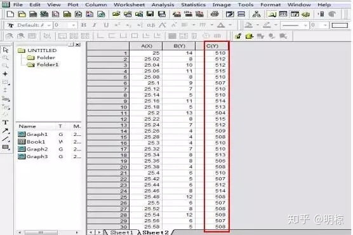Image resolution: width=353 pixels, height=235 pixels.
Task: Select Graph2 in project list
Action: tap(37, 149)
